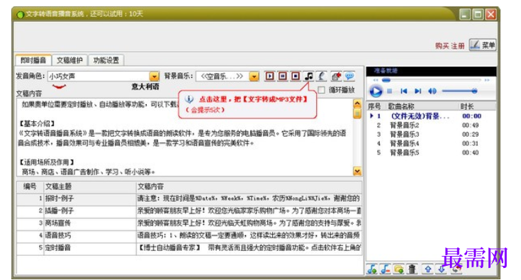
Task: Start reading text with the play toolbar icon
Action: 270,77
